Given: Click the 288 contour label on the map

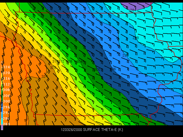Looking at the screenshot, I should pos(136,38).
